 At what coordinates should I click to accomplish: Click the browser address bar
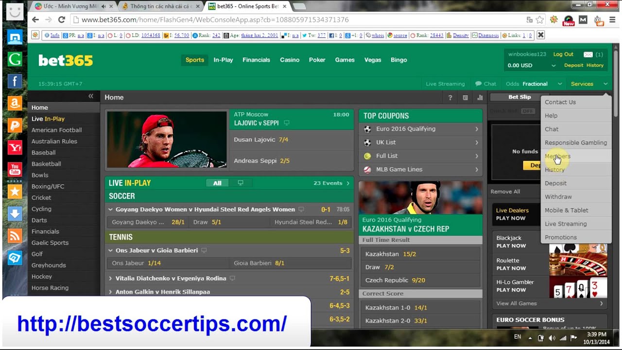(x=296, y=20)
